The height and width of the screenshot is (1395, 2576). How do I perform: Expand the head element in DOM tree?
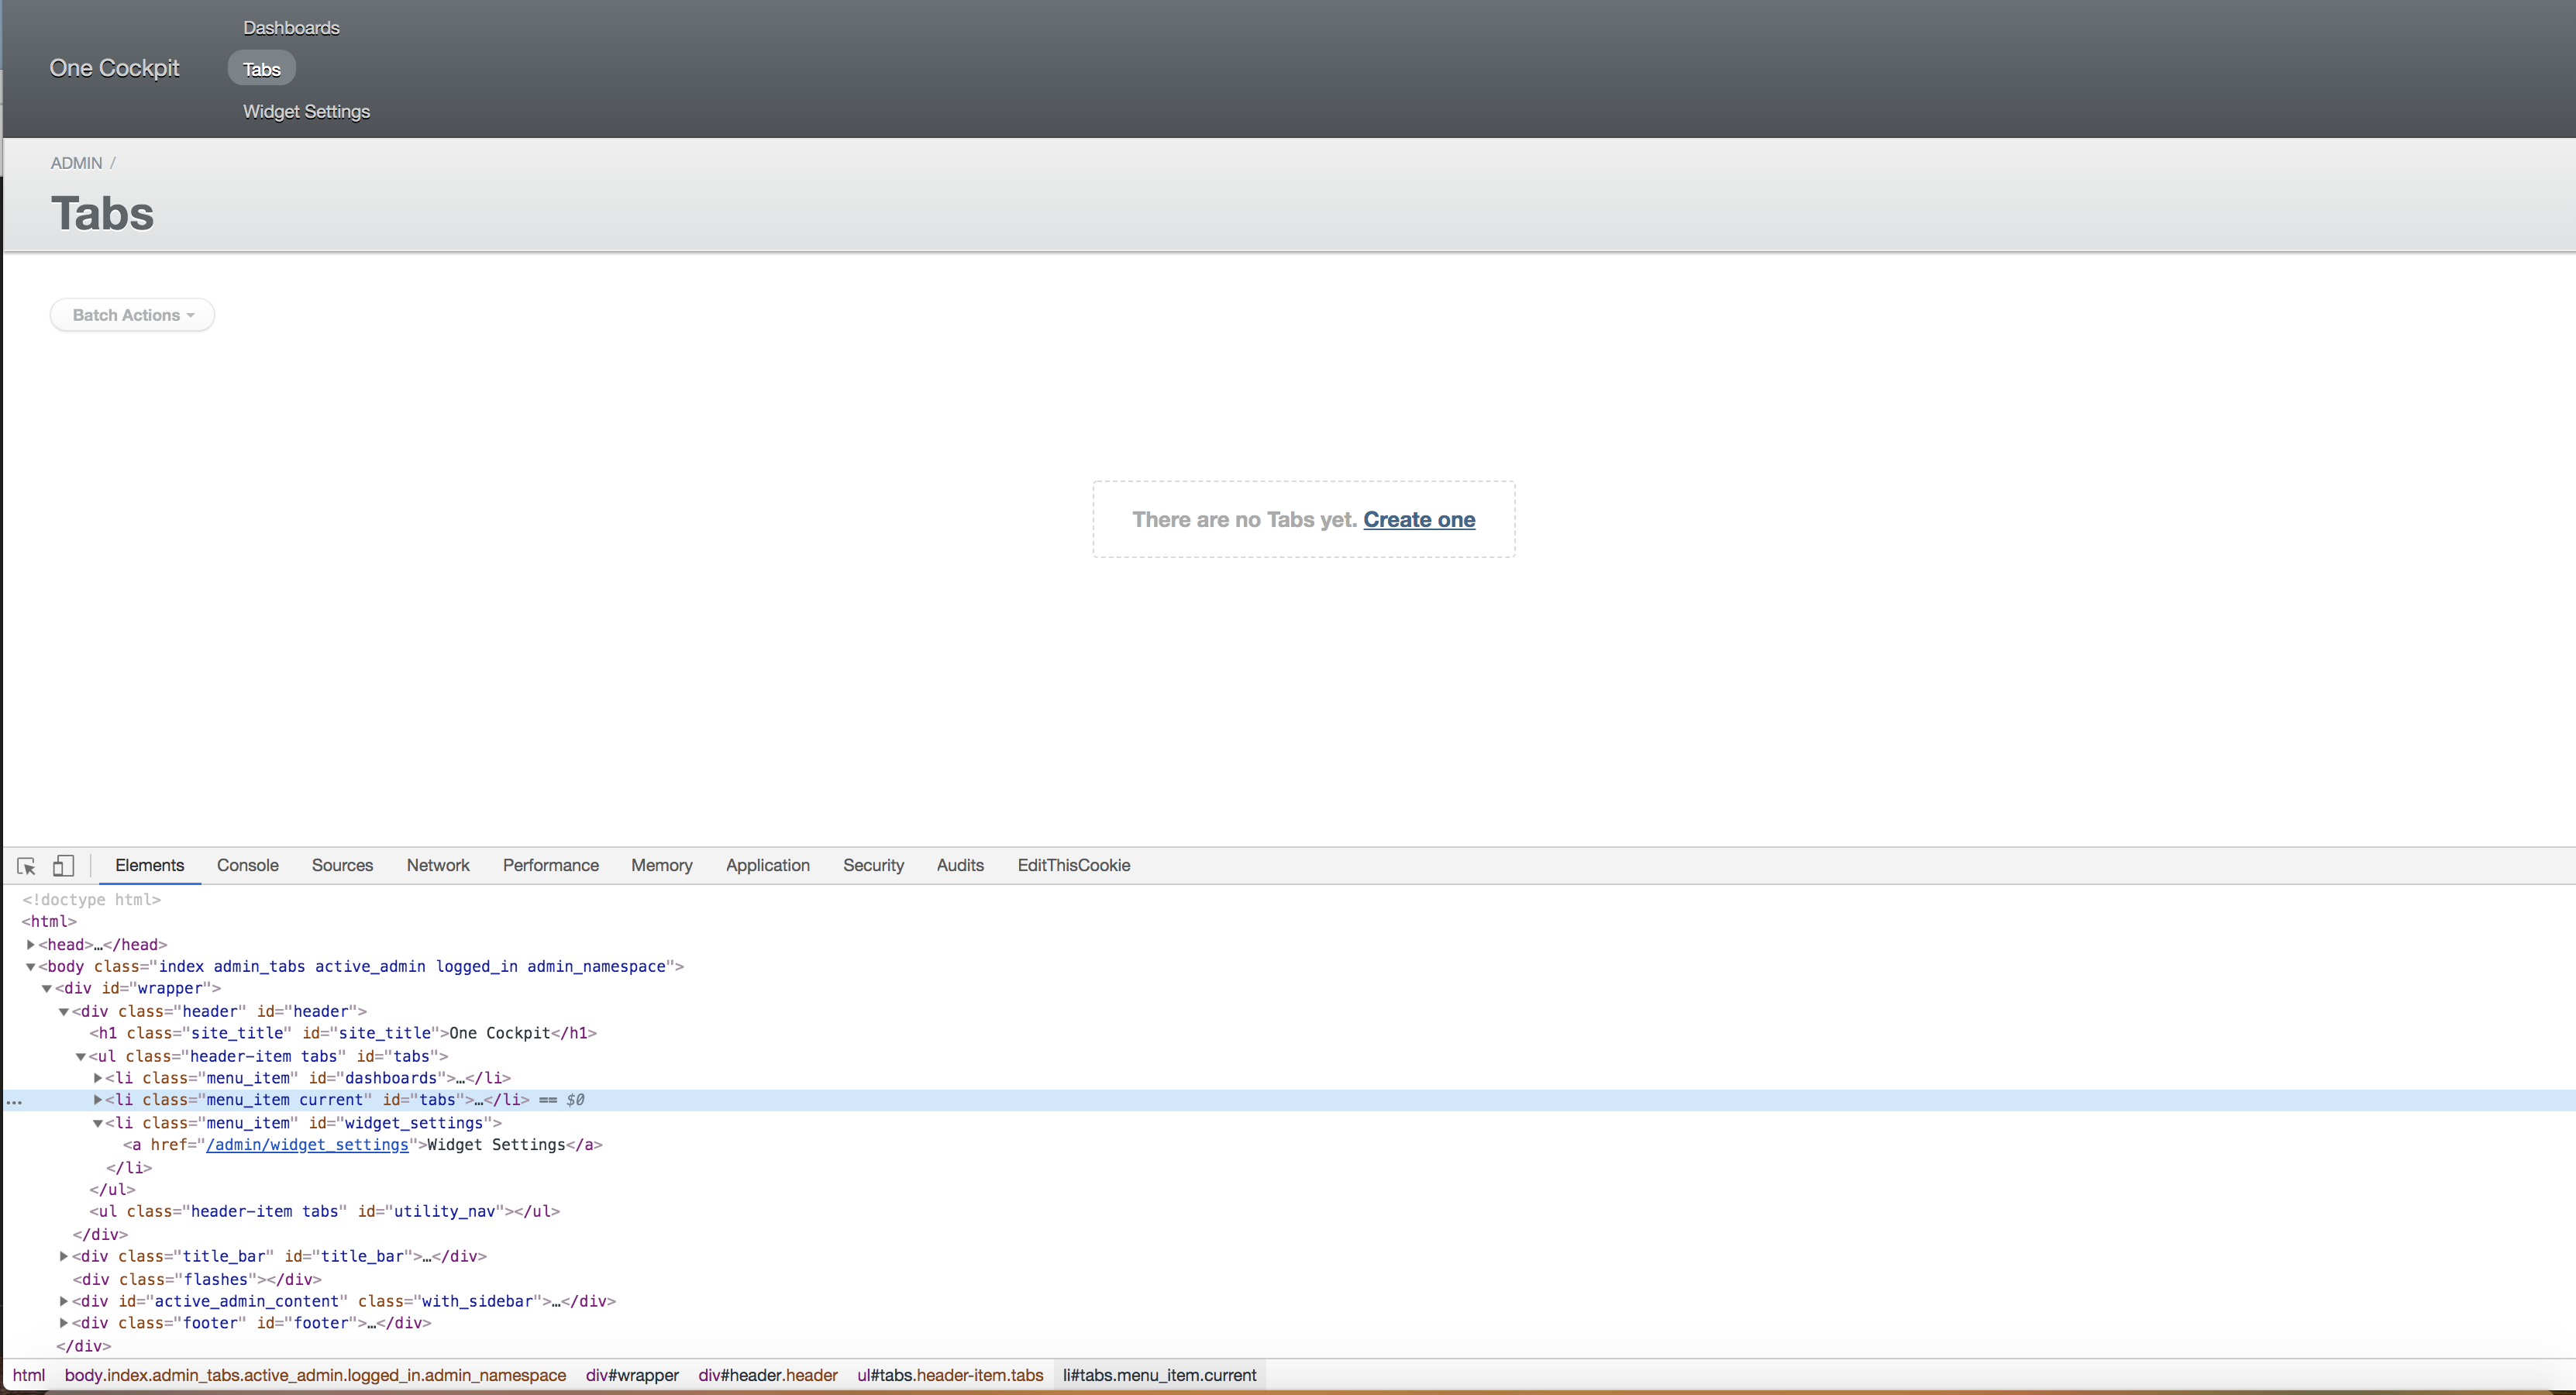(x=30, y=944)
